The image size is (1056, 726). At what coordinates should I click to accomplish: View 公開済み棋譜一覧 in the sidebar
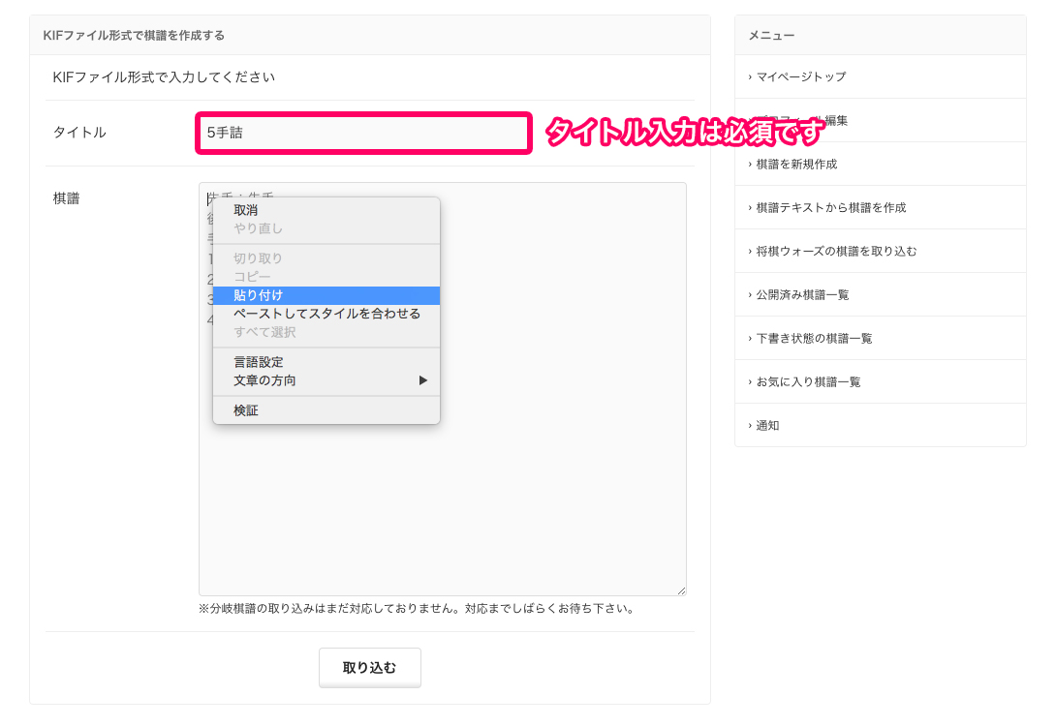click(x=802, y=294)
